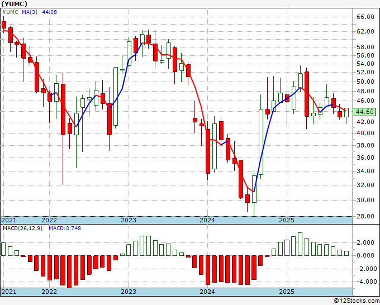Select 2023 on the price chart timeline
Viewport: 380px width, 305px height.
129,220
